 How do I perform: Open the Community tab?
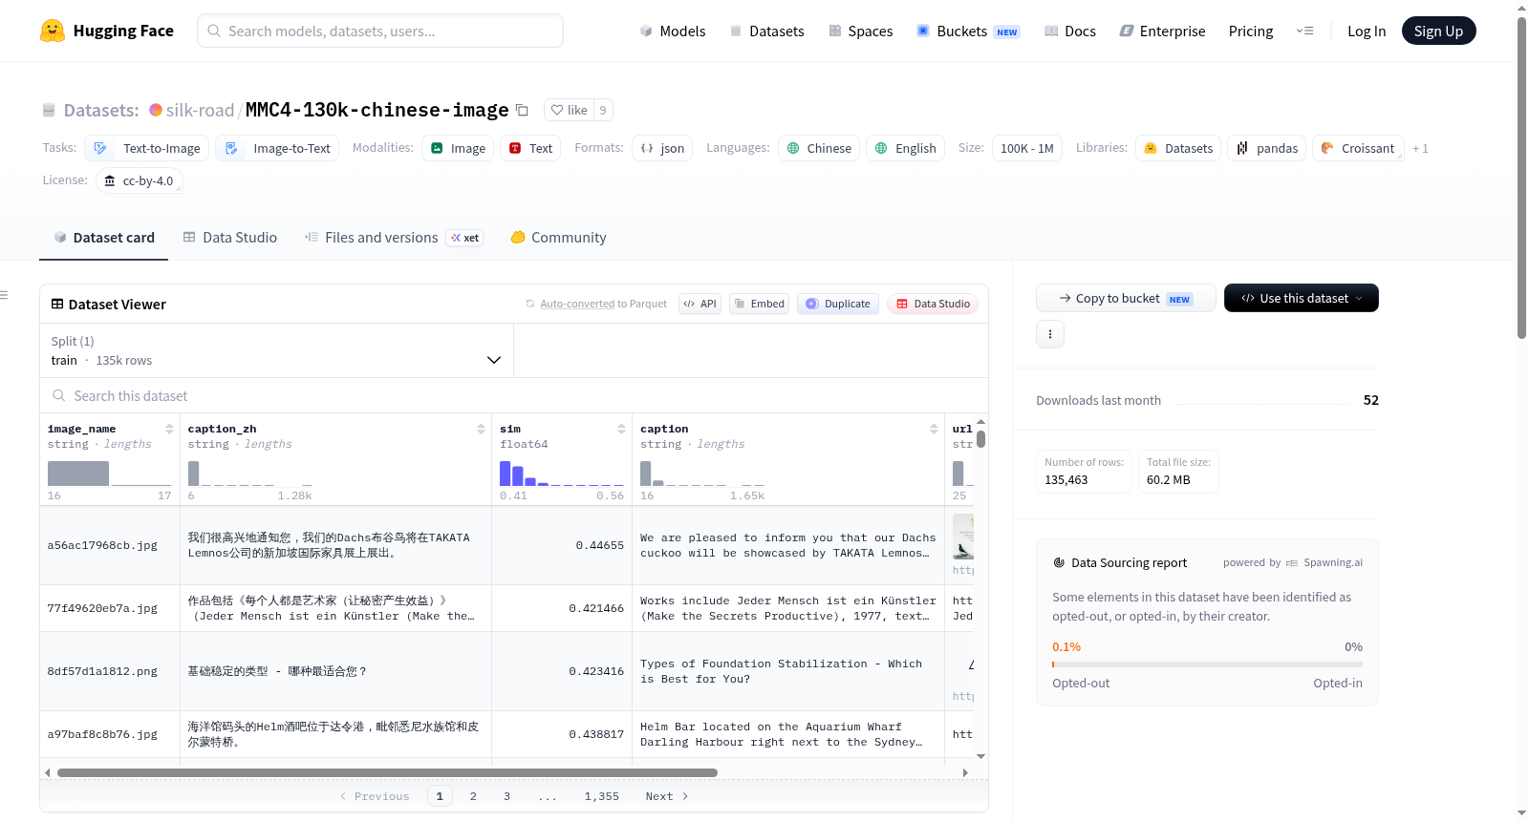click(x=558, y=238)
